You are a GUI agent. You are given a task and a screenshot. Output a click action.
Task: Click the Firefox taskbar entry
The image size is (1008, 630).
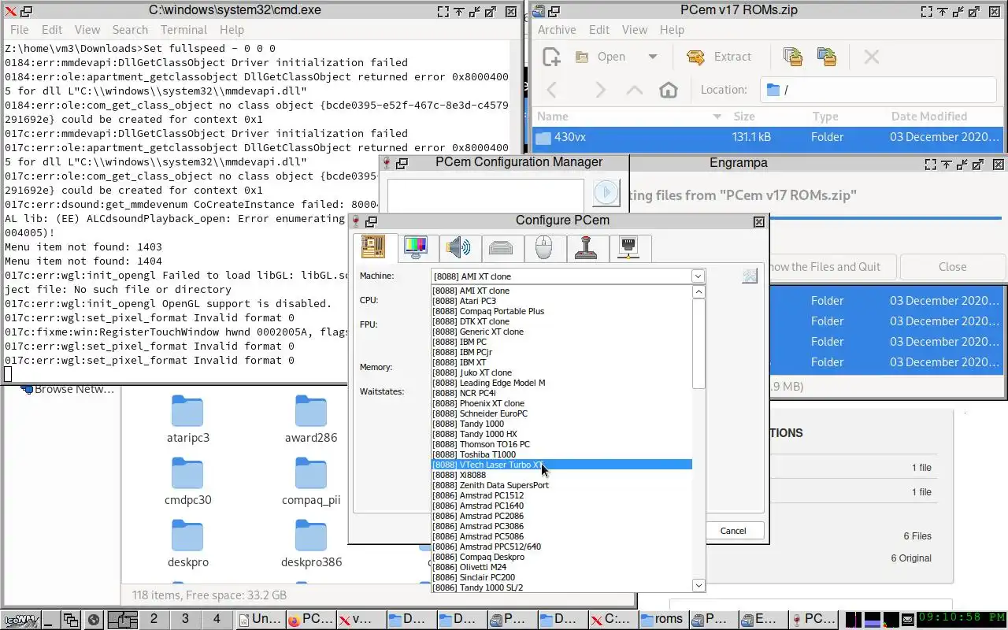(x=309, y=619)
